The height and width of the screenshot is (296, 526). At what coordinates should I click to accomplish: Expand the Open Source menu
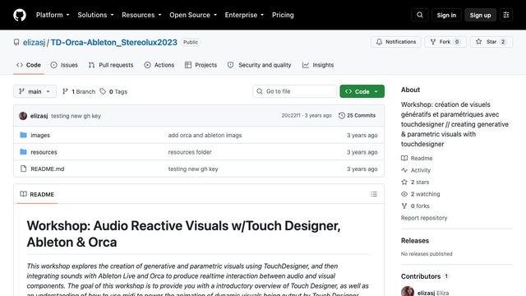click(193, 15)
